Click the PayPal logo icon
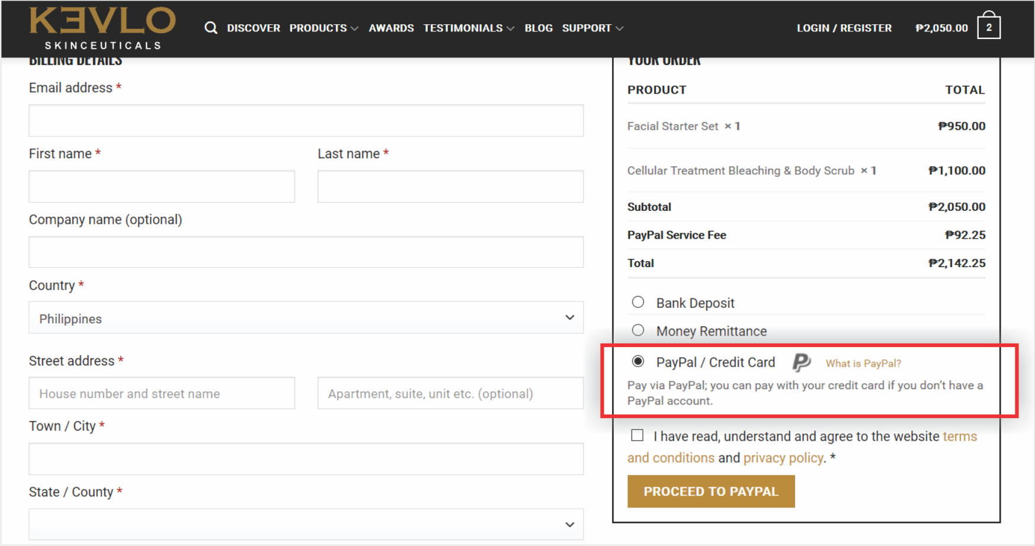The image size is (1035, 546). (x=801, y=362)
